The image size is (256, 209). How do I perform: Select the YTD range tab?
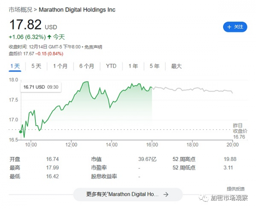click(111, 66)
